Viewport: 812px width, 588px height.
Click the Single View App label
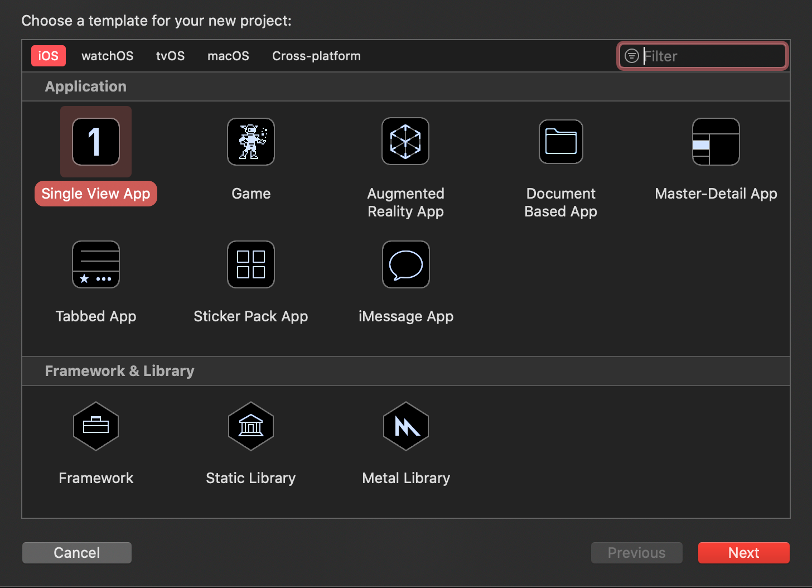[x=96, y=194]
